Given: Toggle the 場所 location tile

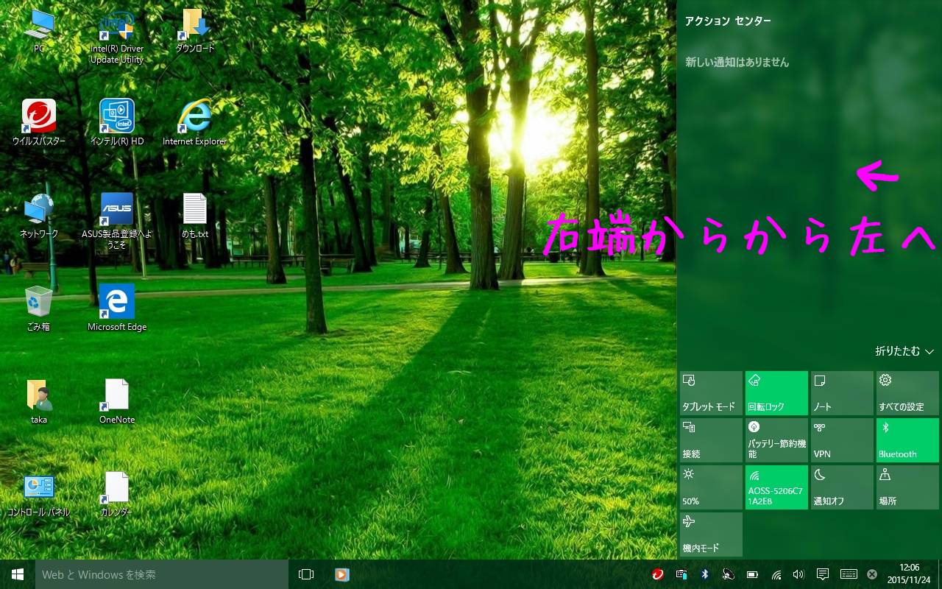Looking at the screenshot, I should tap(907, 487).
